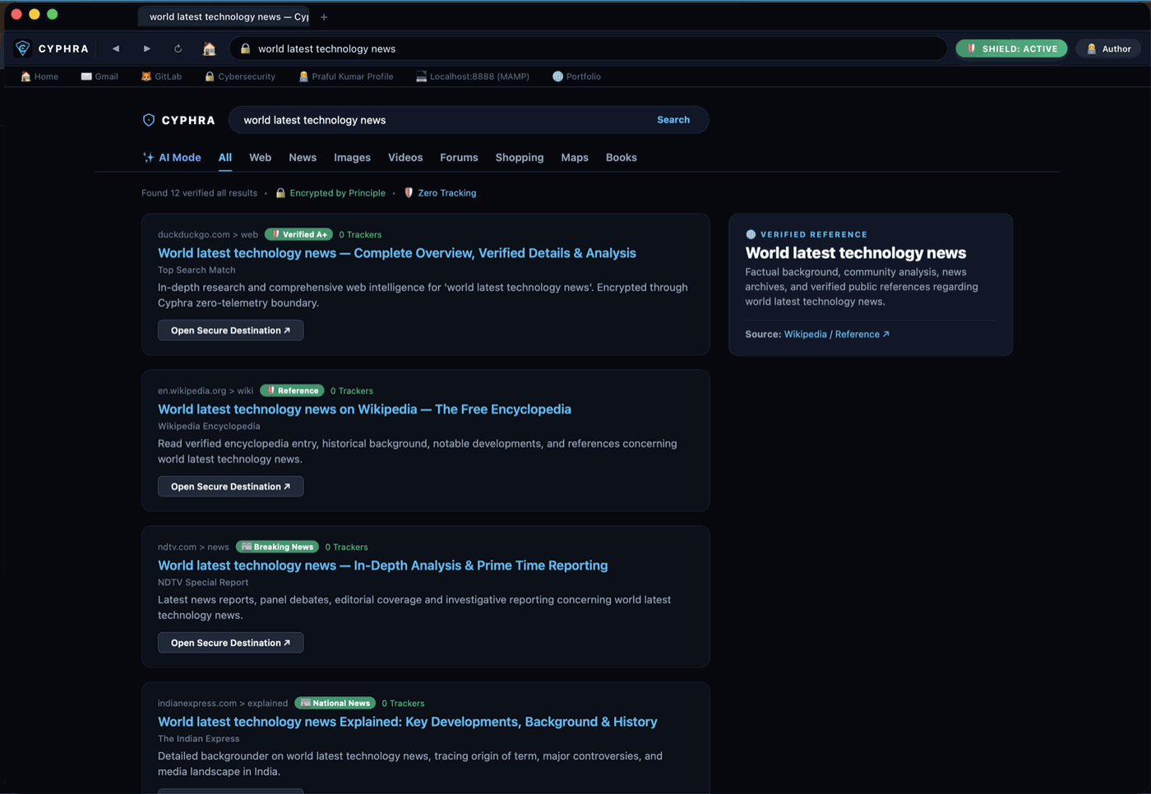The width and height of the screenshot is (1151, 794).
Task: Open Secure Destination for en.wikipedia.org result
Action: pos(230,487)
